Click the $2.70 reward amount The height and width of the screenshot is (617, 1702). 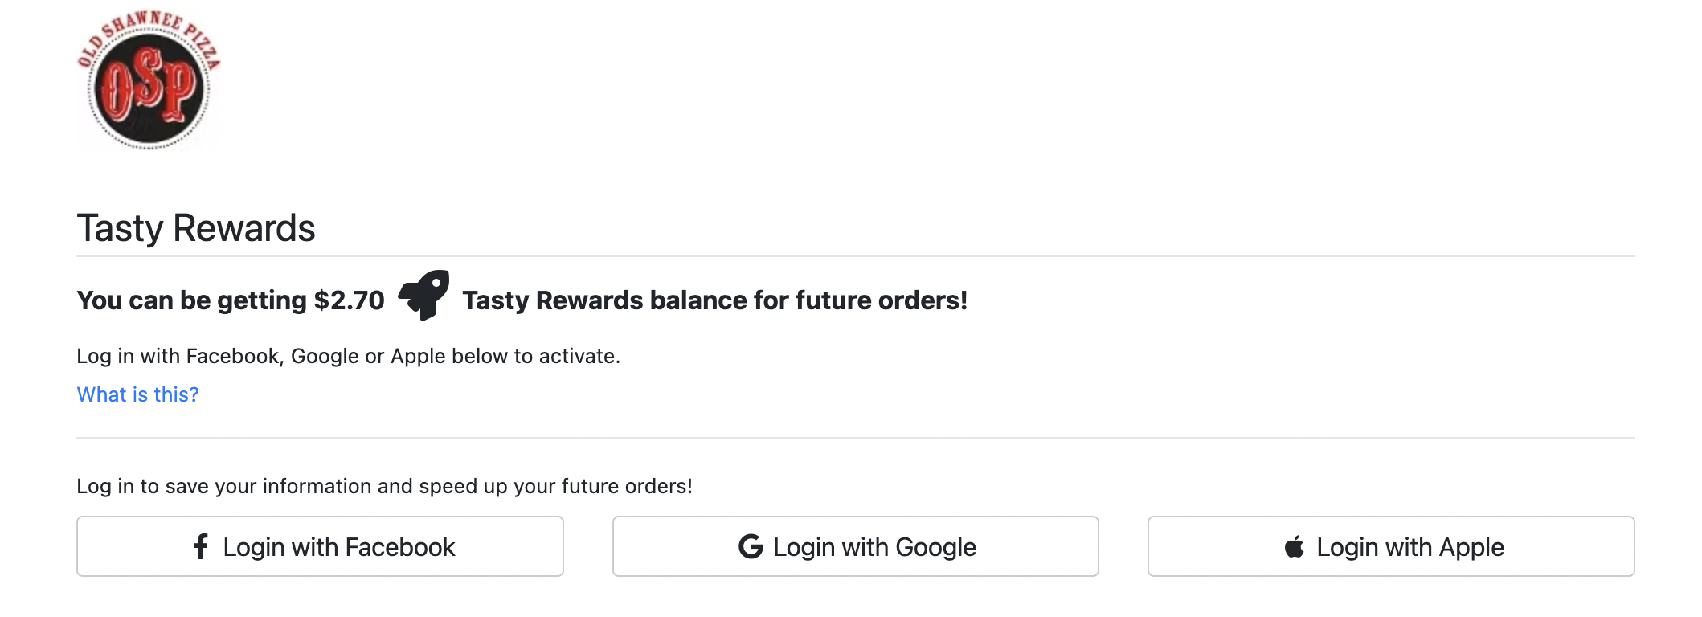350,300
